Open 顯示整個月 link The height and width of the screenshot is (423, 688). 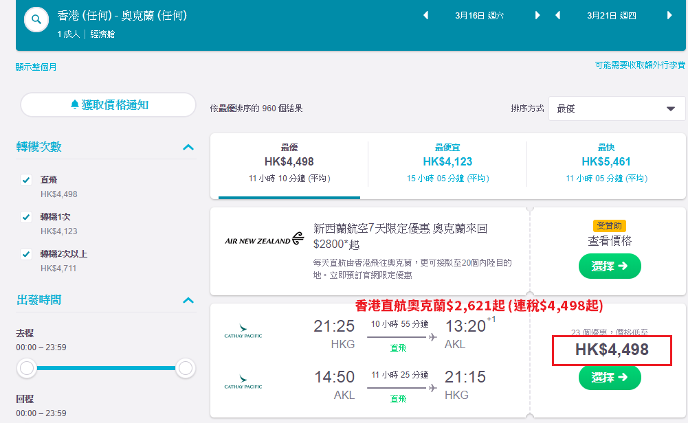(x=36, y=67)
